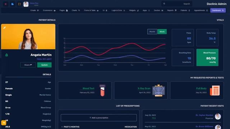This screenshot has height=129, width=230.
Task: Focus the Search input field
Action: click(177, 4)
